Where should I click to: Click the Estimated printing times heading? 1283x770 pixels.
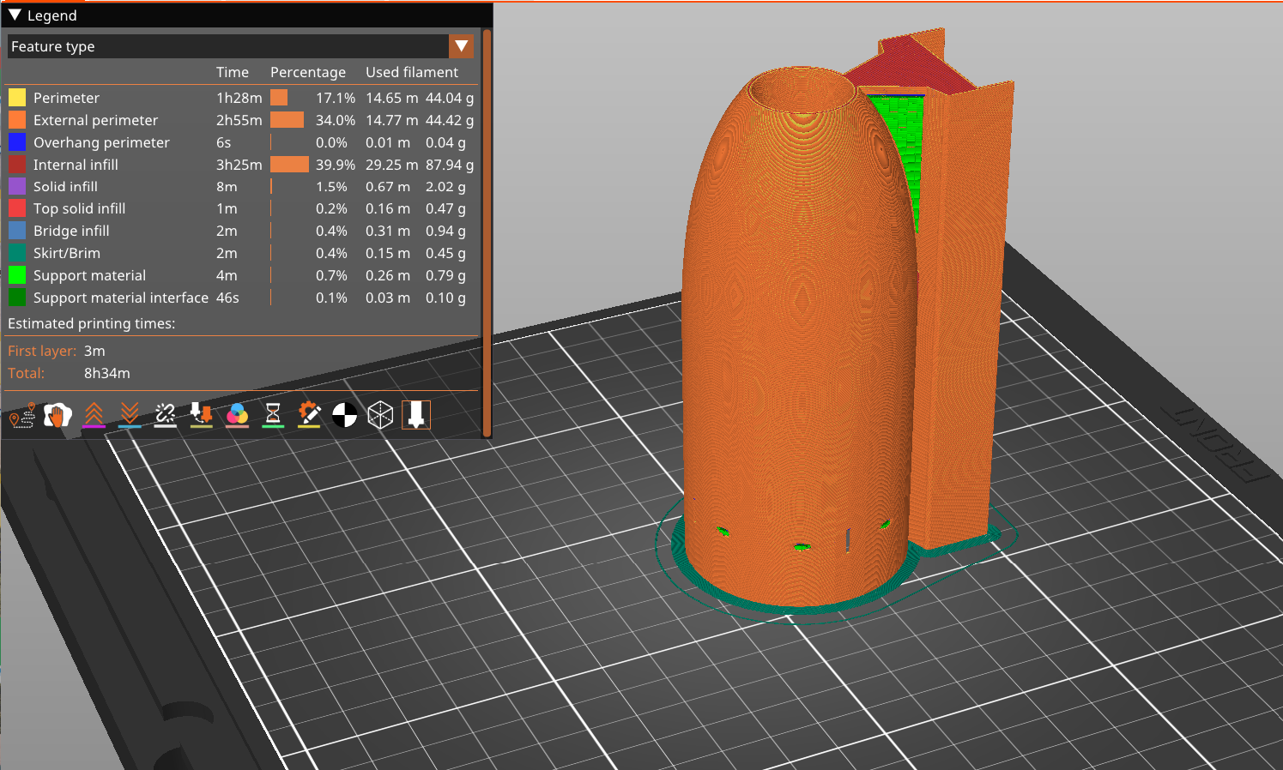click(91, 323)
